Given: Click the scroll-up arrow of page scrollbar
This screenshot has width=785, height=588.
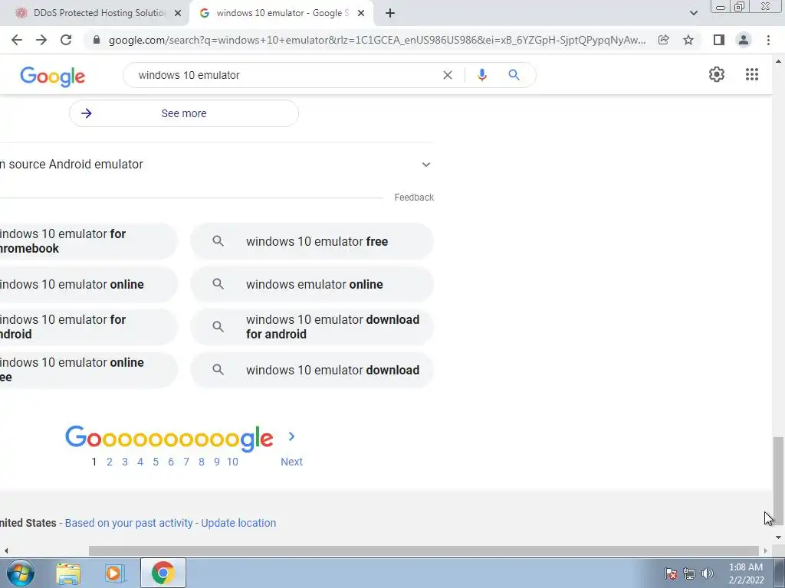Looking at the screenshot, I should point(778,61).
